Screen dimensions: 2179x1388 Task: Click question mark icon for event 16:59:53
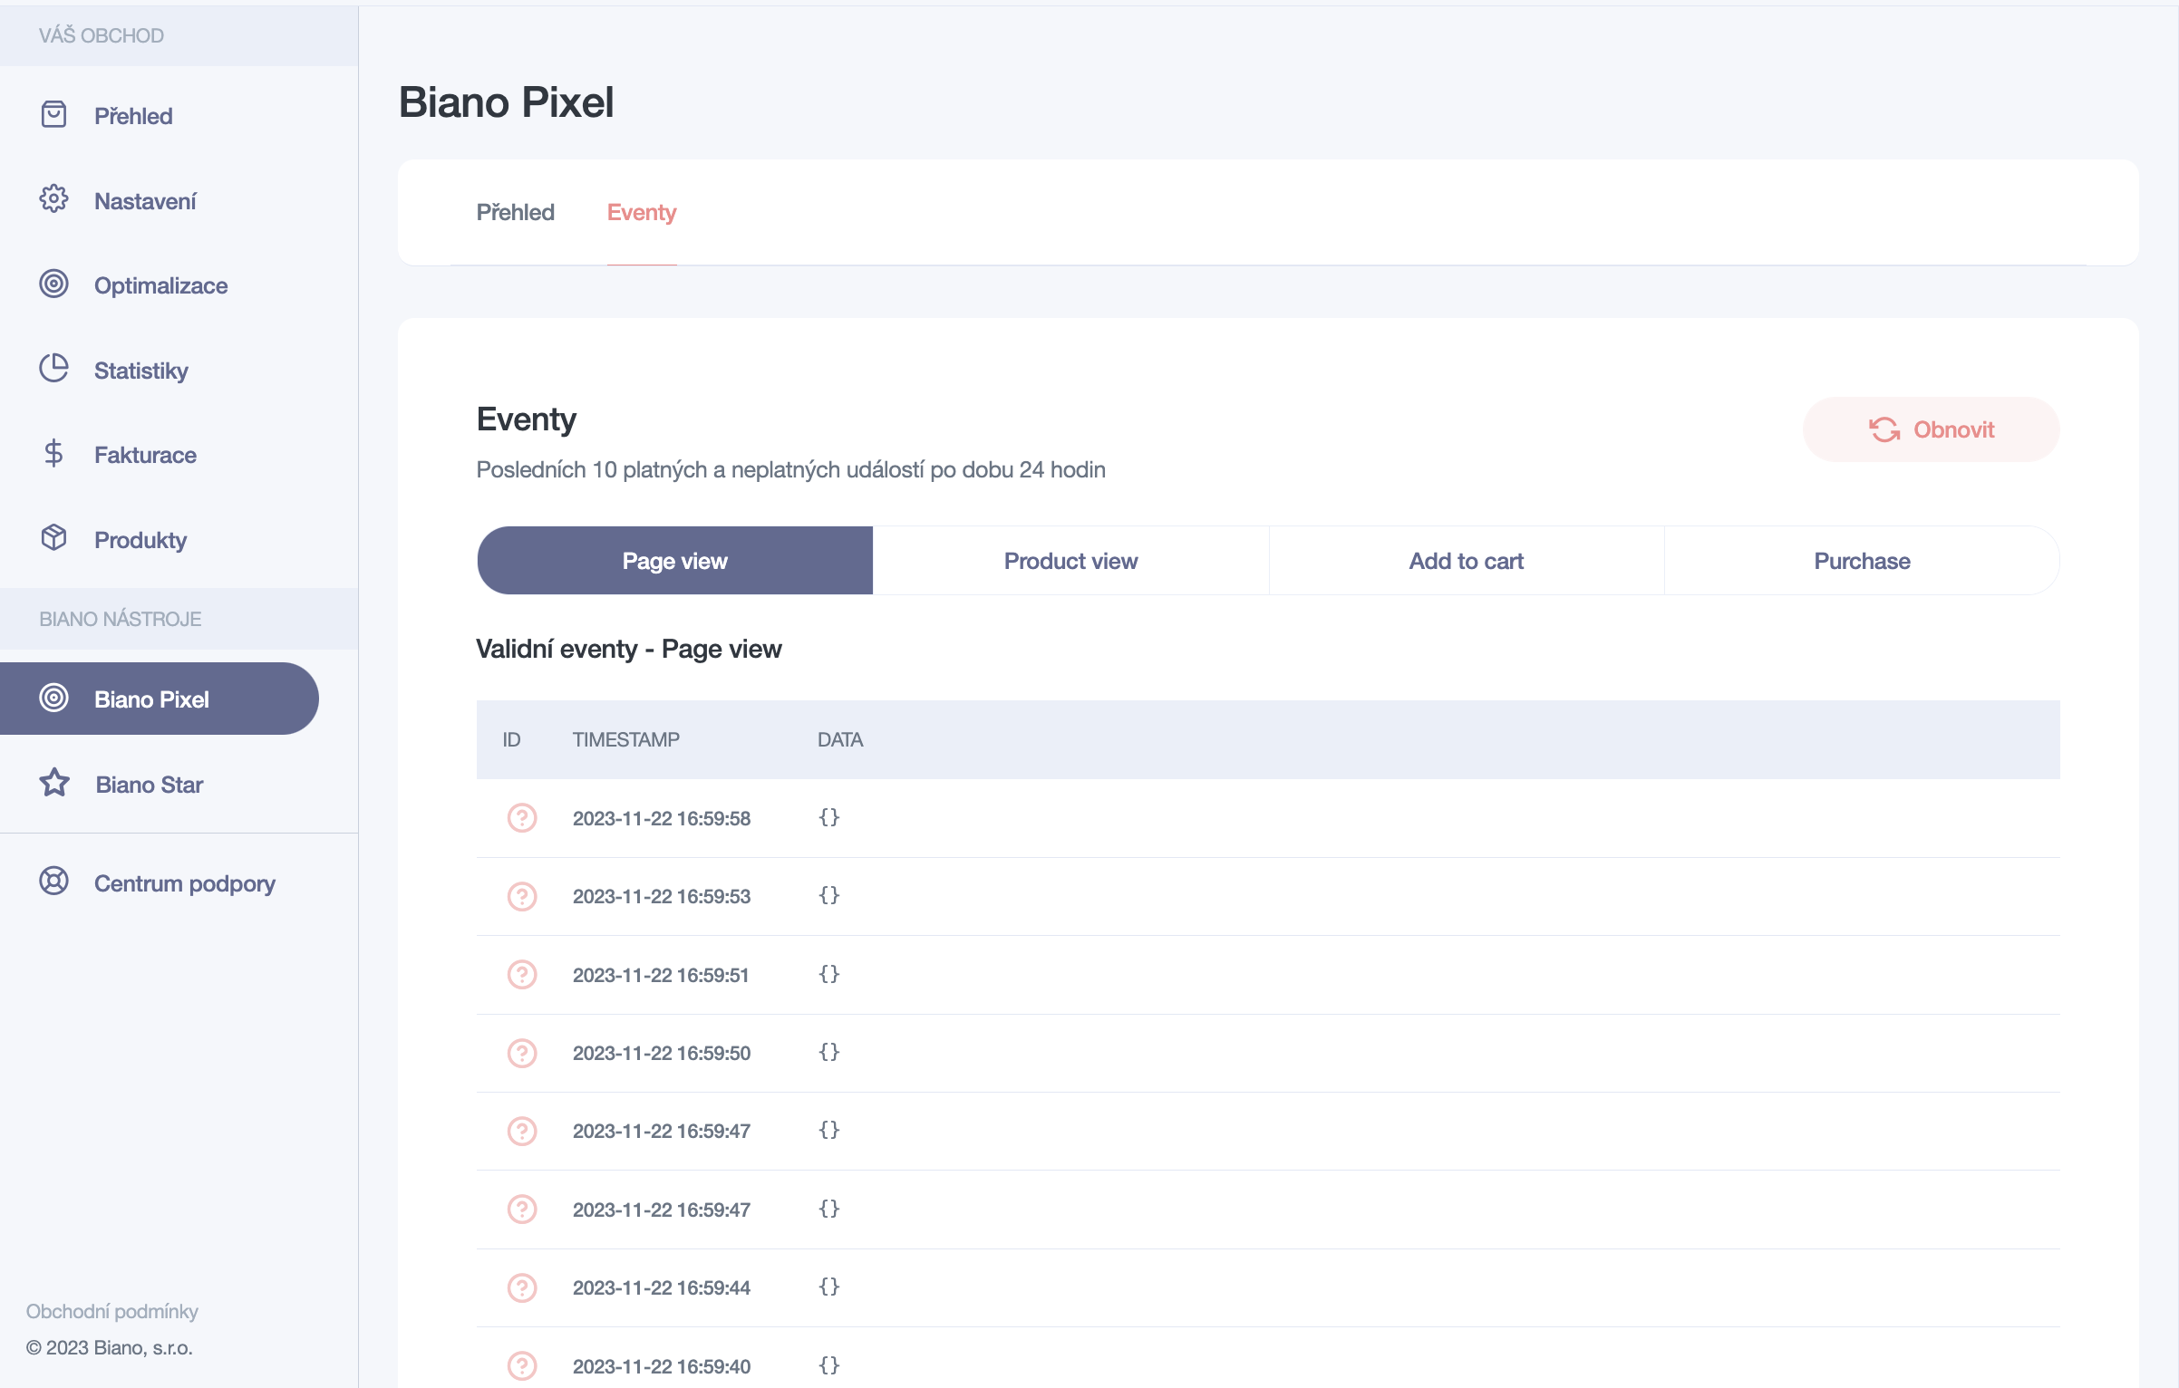[522, 896]
